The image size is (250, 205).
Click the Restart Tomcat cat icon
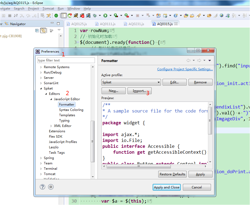pos(88,16)
